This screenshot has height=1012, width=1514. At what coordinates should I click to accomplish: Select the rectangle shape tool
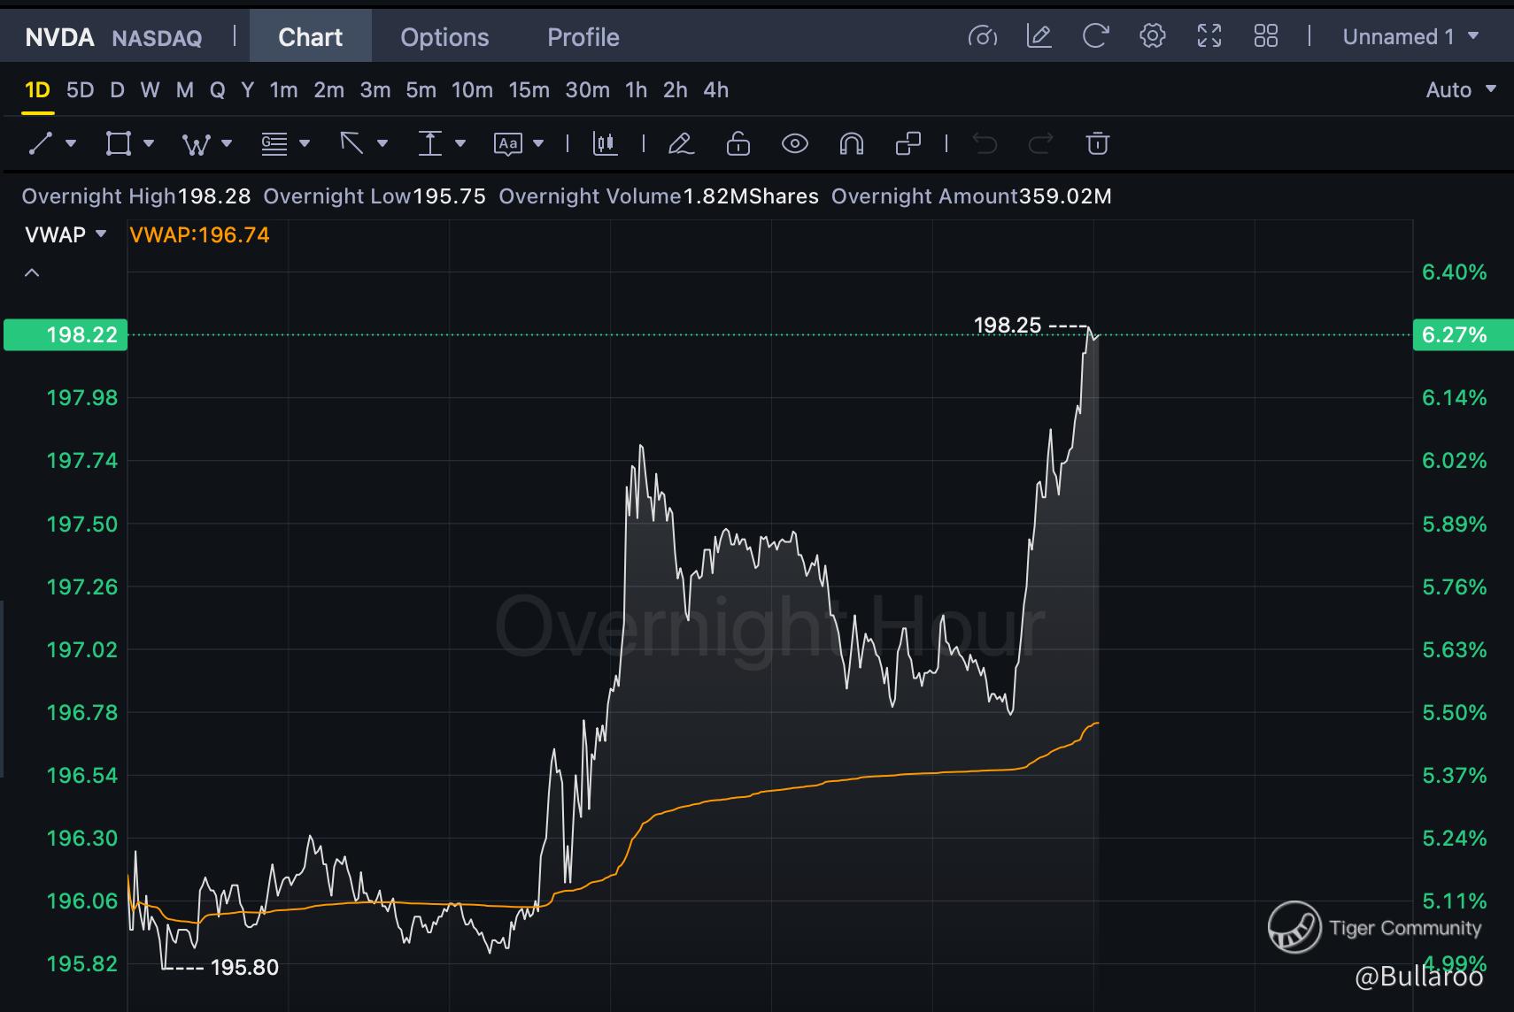click(x=118, y=143)
